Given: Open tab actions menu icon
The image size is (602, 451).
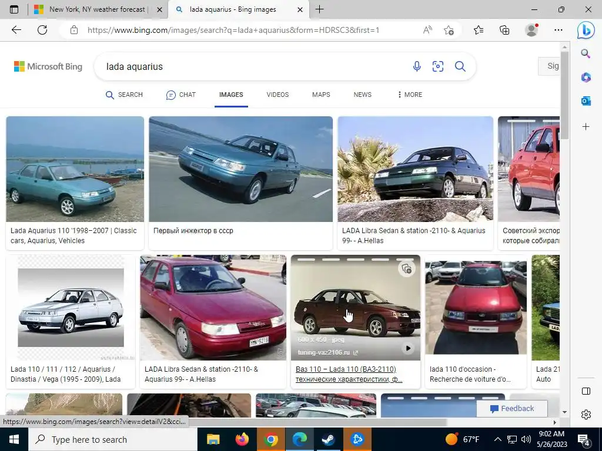Looking at the screenshot, I should (x=14, y=9).
